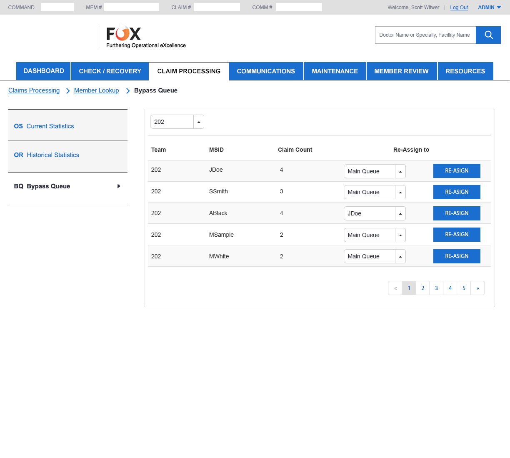Image resolution: width=510 pixels, height=458 pixels.
Task: Switch to the Dashboard tab
Action: [44, 71]
